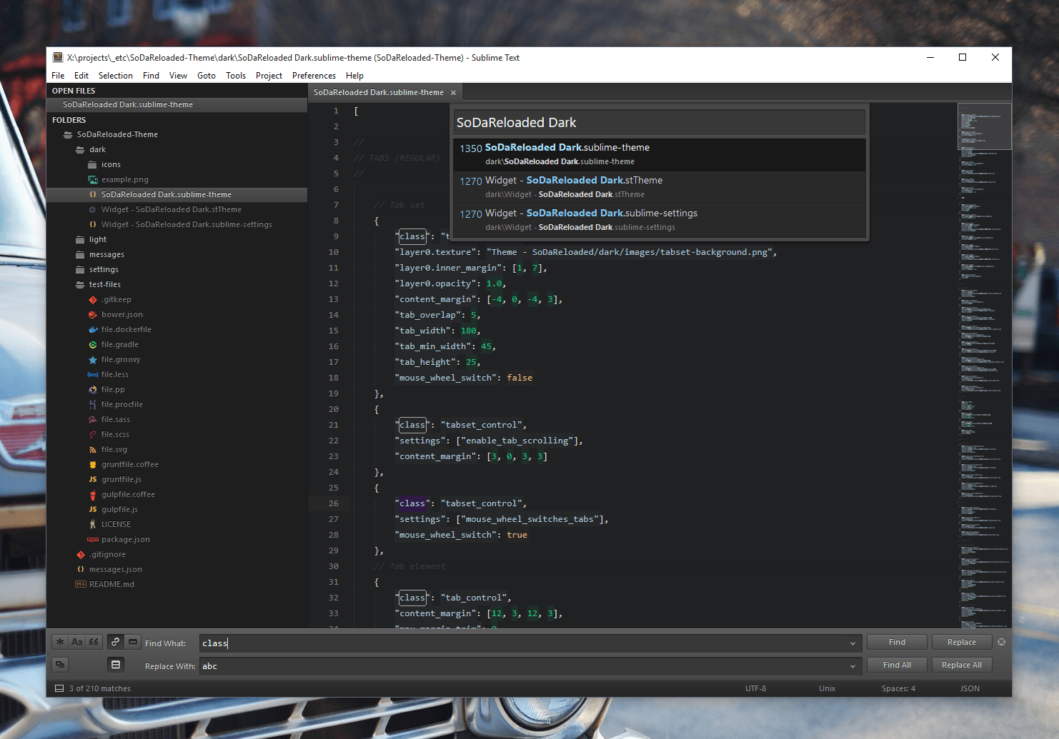
Task: Open the File menu
Action: tap(58, 76)
